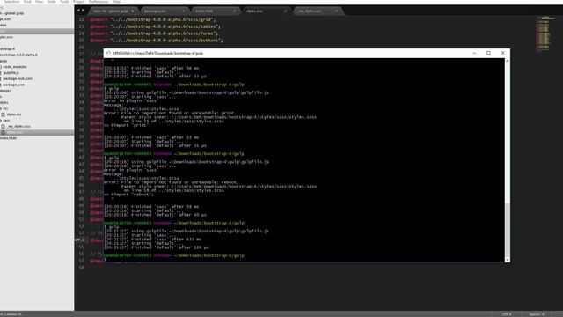Close the MINGW64 terminal window
The height and width of the screenshot is (317, 563).
point(502,53)
